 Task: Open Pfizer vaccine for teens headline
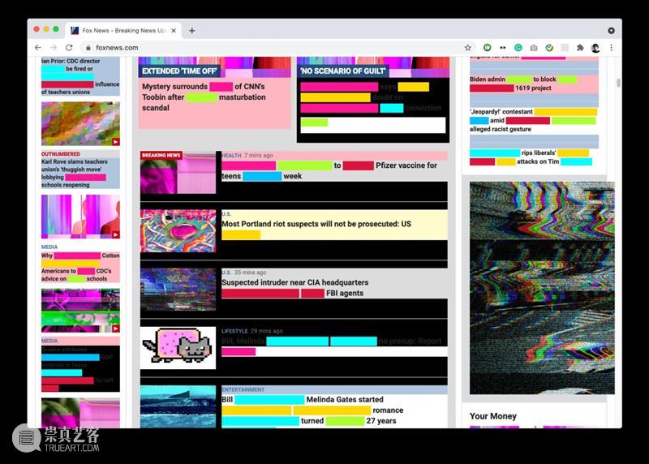329,170
